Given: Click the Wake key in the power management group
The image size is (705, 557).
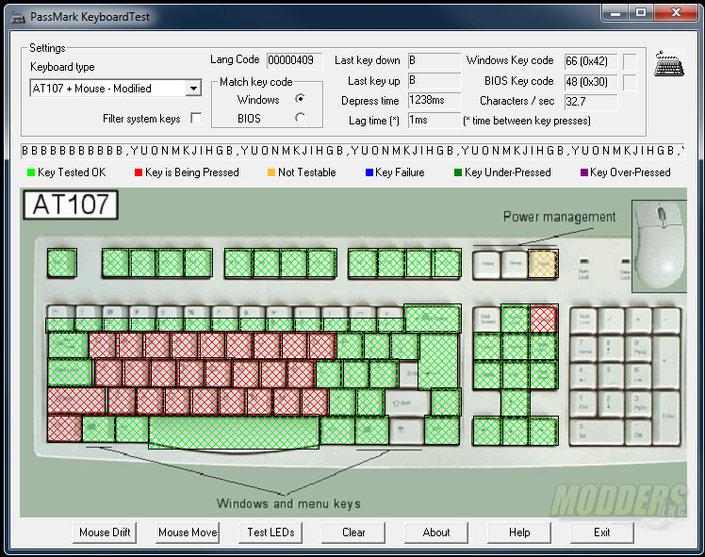Looking at the screenshot, I should pos(487,265).
